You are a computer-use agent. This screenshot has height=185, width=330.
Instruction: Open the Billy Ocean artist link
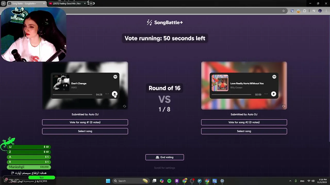click(236, 88)
